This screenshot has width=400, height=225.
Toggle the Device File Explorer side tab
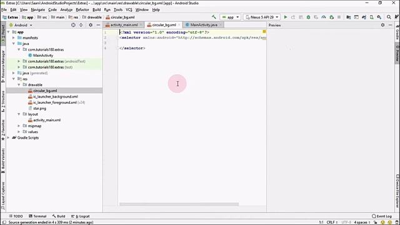397,191
